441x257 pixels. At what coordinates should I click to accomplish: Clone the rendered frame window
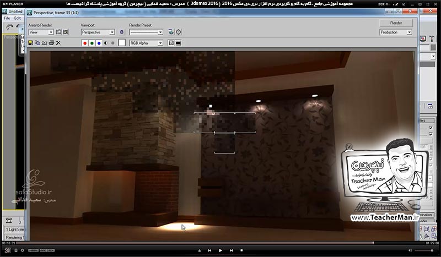44,43
